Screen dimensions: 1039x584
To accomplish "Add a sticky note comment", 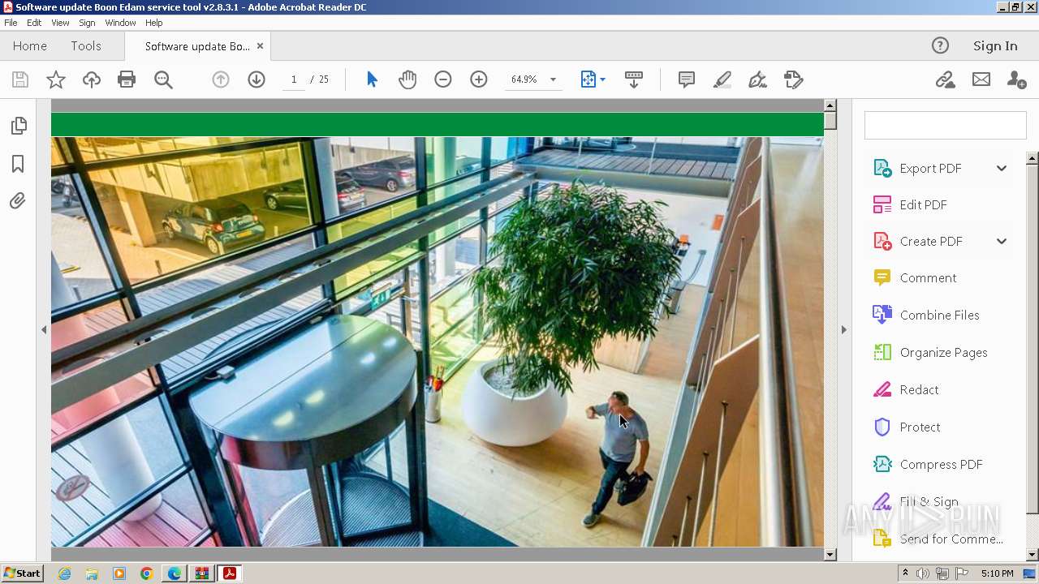I will 687,79.
